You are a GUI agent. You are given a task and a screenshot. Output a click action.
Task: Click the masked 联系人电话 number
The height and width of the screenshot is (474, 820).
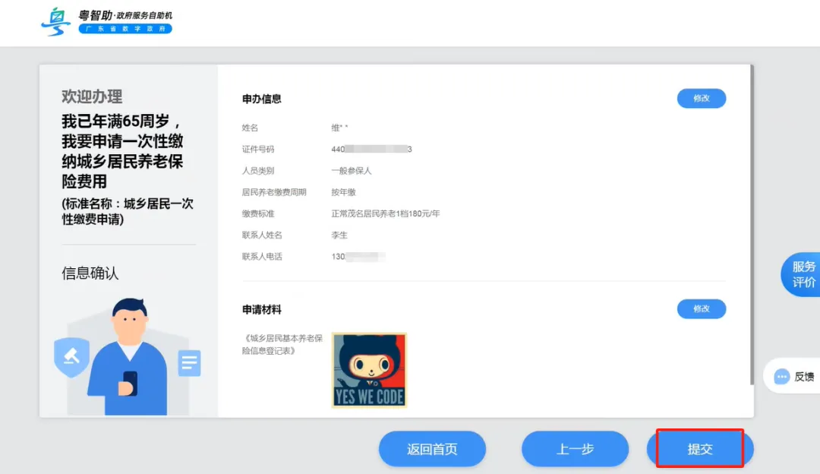[358, 257]
